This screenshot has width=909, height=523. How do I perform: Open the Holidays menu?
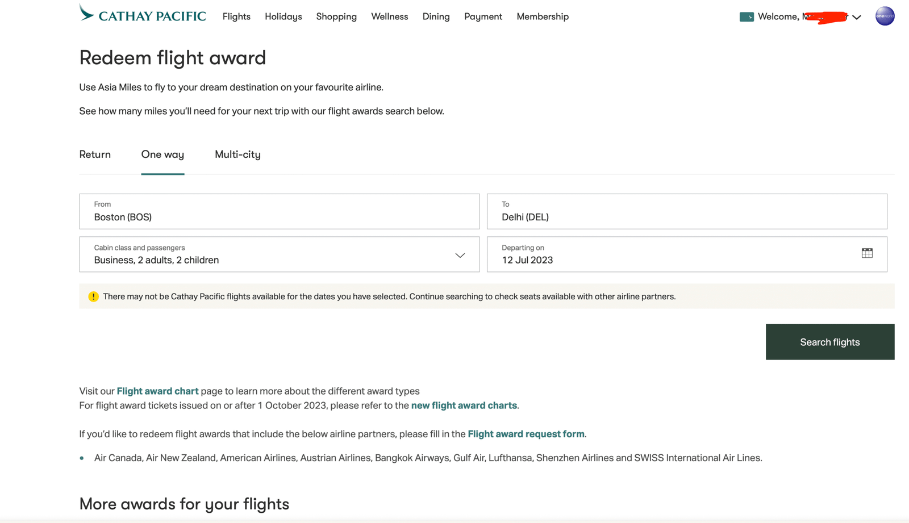(283, 16)
